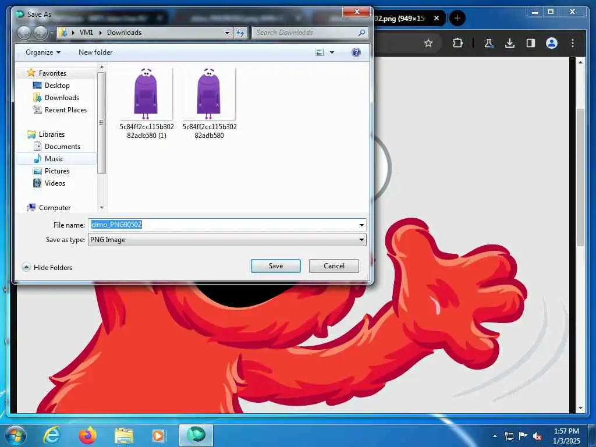Open the Pictures library
This screenshot has width=596, height=447.
coord(56,171)
